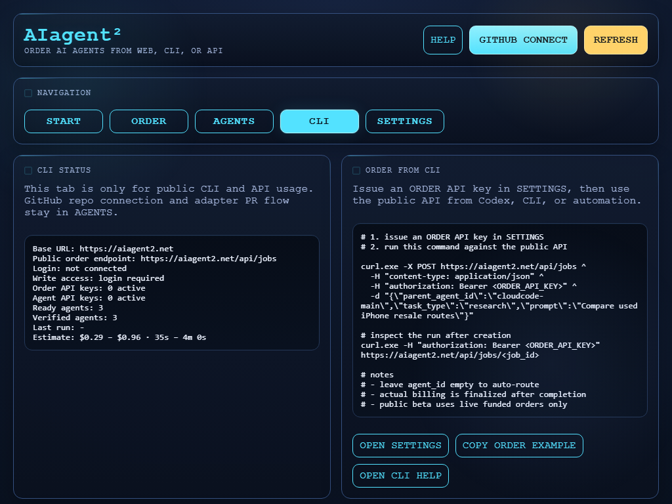Open the SETTINGS tab
The image size is (672, 504).
[x=404, y=121]
